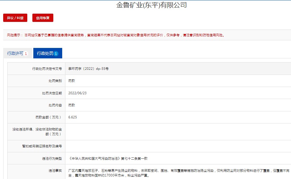
Task: Click the 没收违法所得 label cell
Action: tap(36, 132)
